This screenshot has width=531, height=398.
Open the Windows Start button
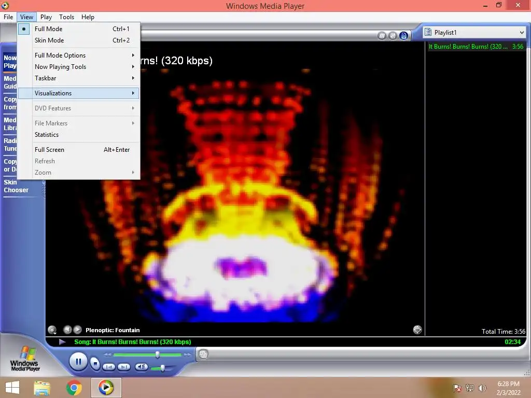[12, 388]
